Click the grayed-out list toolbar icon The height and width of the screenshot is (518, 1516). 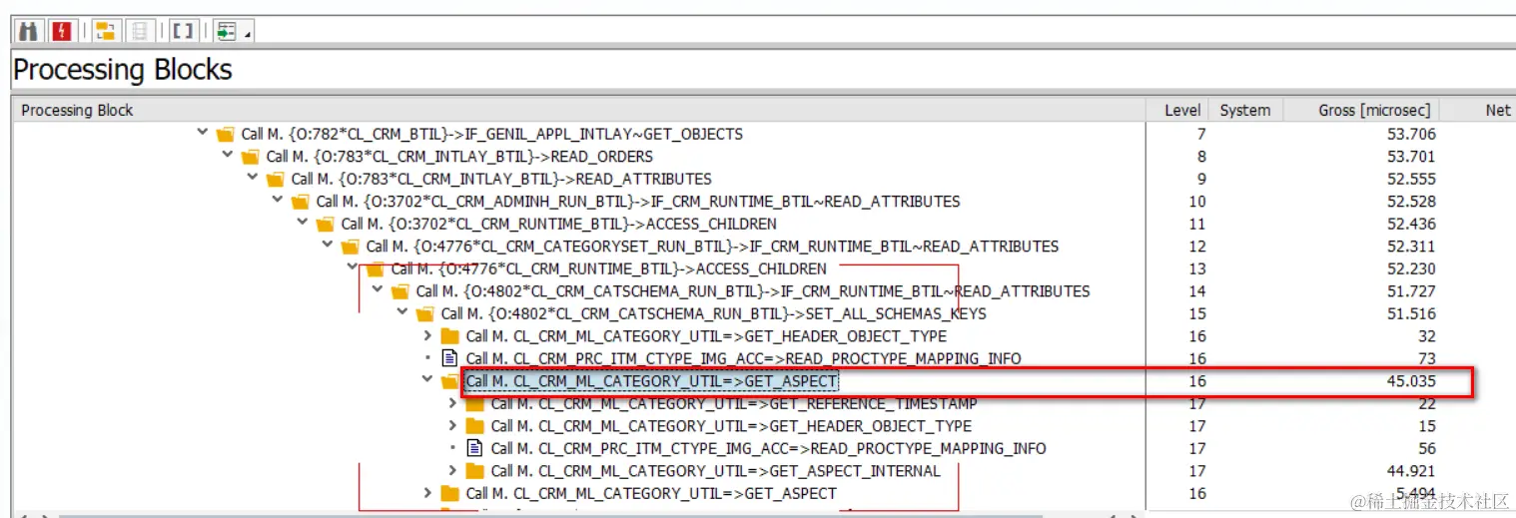point(139,31)
